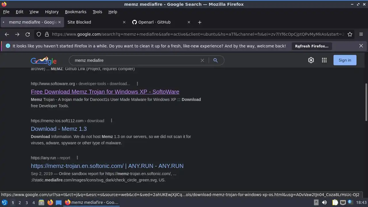Switch to workspace 1
The height and width of the screenshot is (207, 368).
tap(13, 203)
